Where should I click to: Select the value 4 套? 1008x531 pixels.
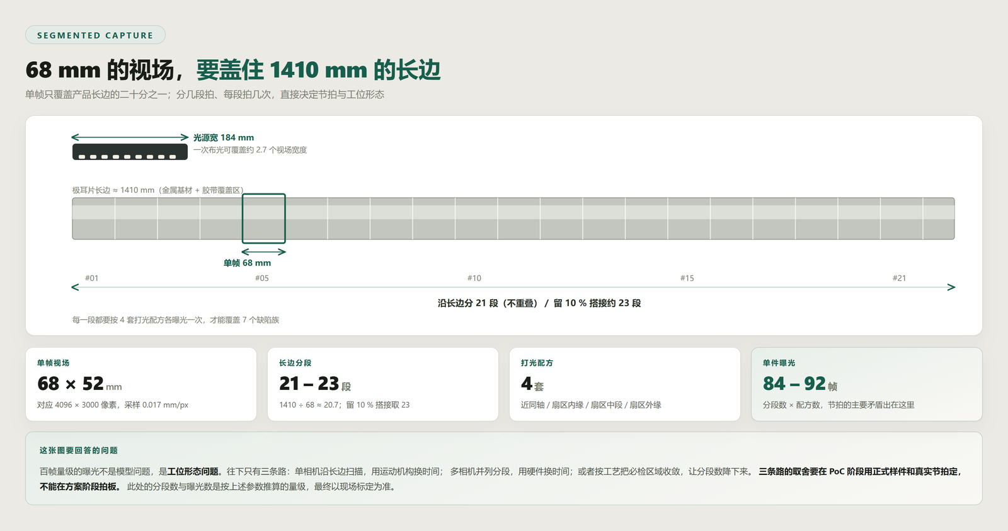click(x=532, y=384)
